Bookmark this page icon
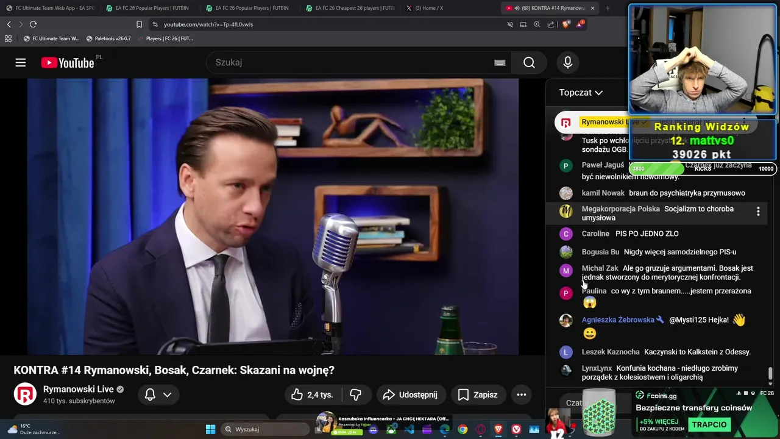The height and width of the screenshot is (439, 780). (139, 24)
